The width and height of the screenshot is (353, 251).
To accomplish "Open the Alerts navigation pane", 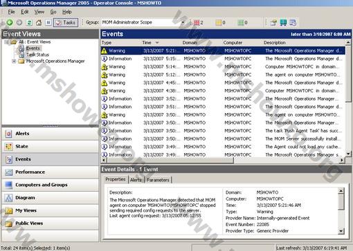I will coord(50,134).
